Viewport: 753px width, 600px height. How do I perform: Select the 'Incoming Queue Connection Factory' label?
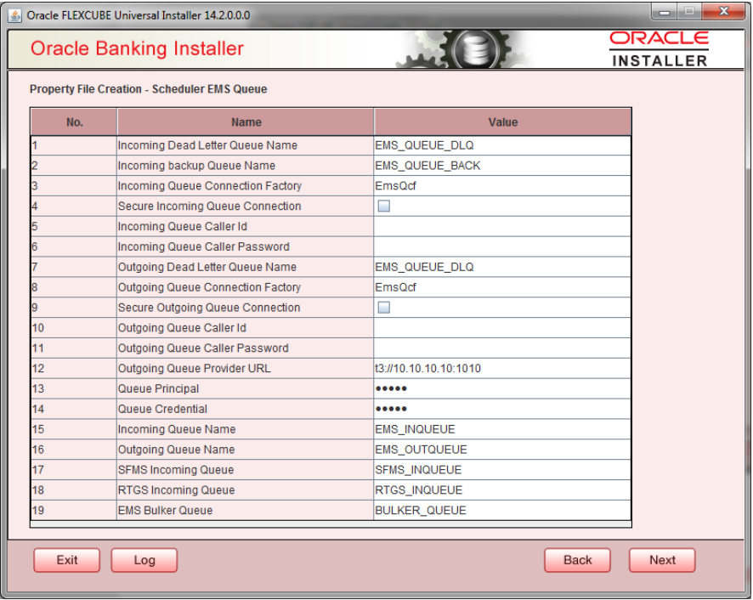pyautogui.click(x=210, y=186)
